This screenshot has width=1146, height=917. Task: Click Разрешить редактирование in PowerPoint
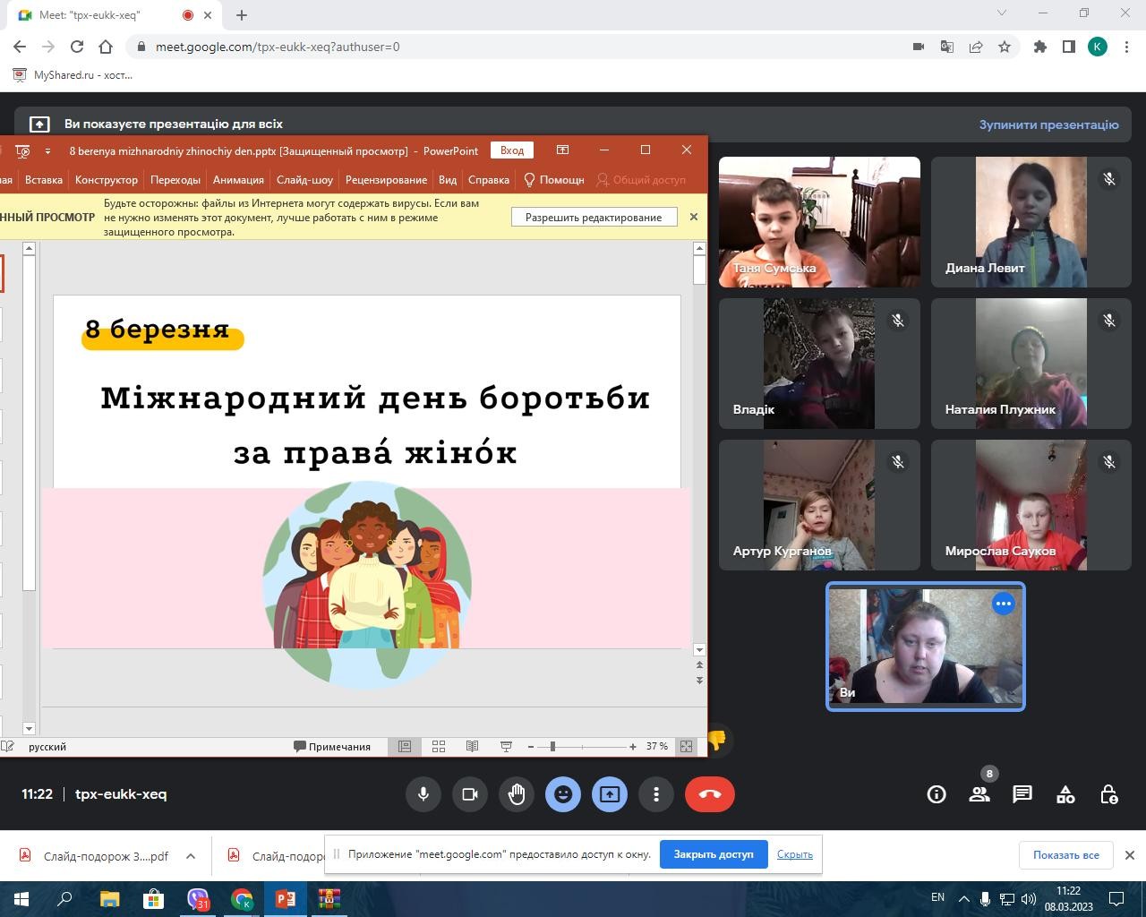click(x=594, y=218)
